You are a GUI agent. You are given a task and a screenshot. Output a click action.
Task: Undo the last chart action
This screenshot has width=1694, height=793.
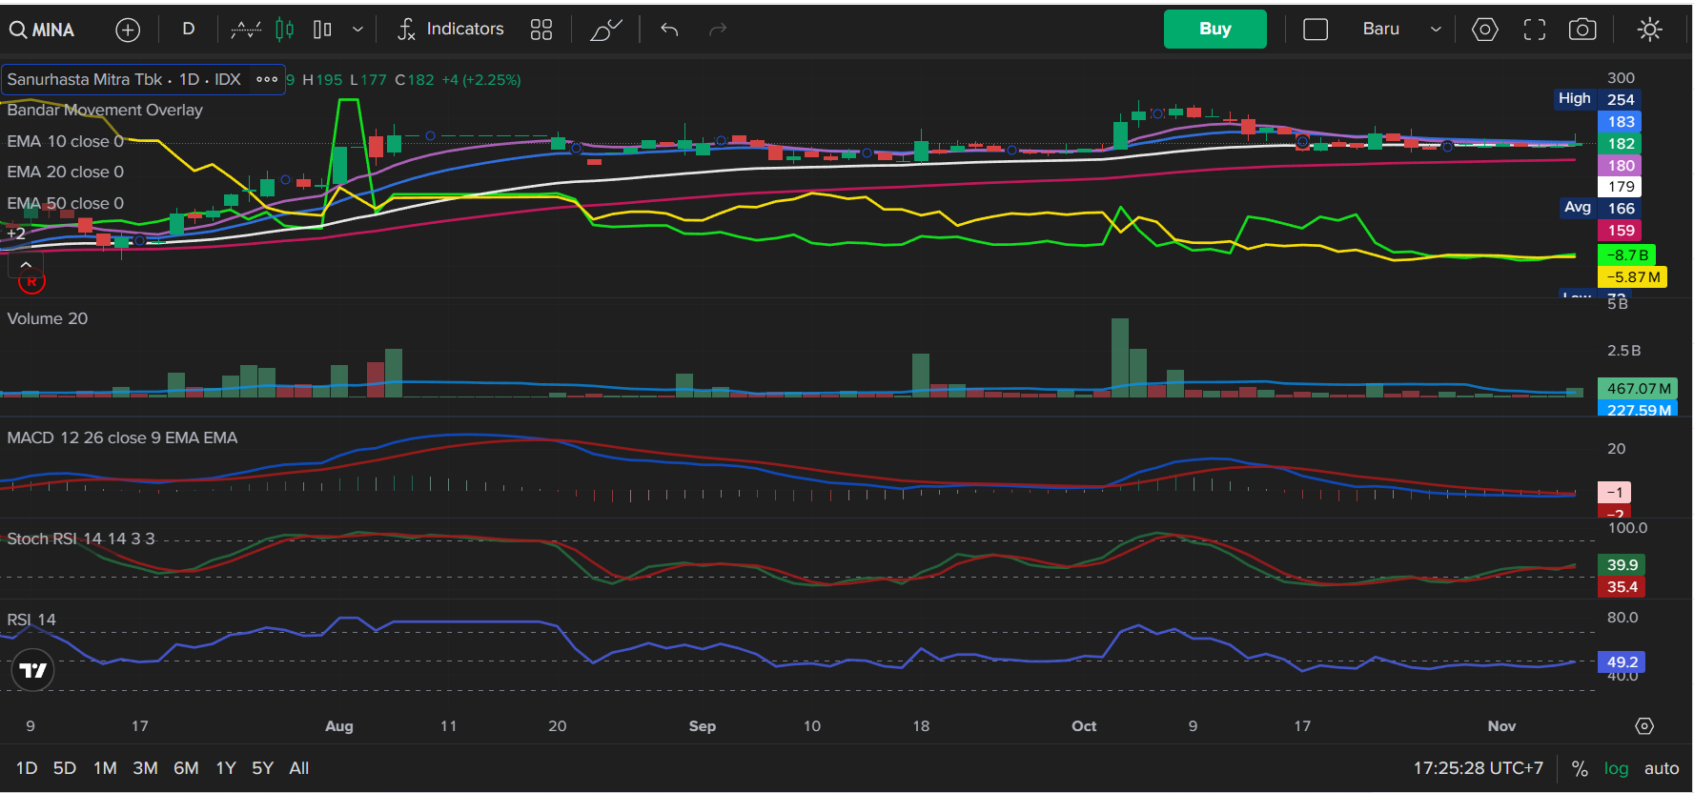click(669, 30)
